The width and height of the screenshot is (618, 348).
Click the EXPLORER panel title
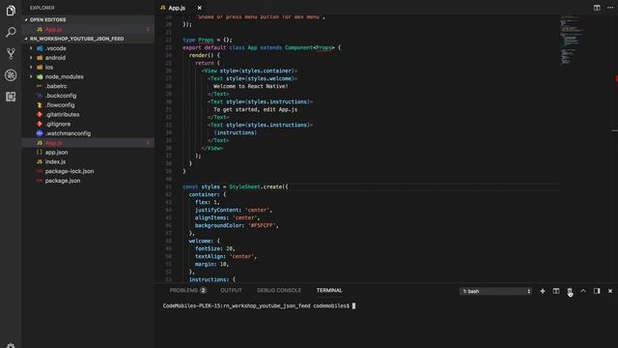pos(42,8)
